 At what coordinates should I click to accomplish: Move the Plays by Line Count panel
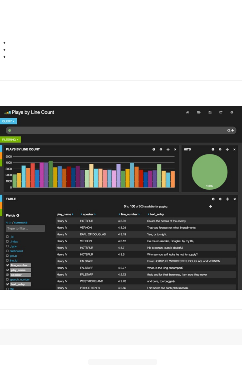168,149
